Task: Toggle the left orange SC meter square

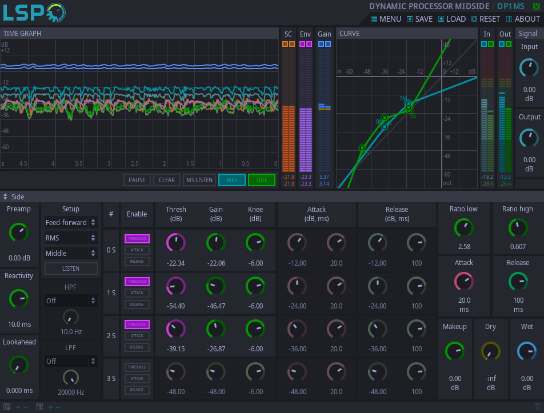Action: [285, 44]
